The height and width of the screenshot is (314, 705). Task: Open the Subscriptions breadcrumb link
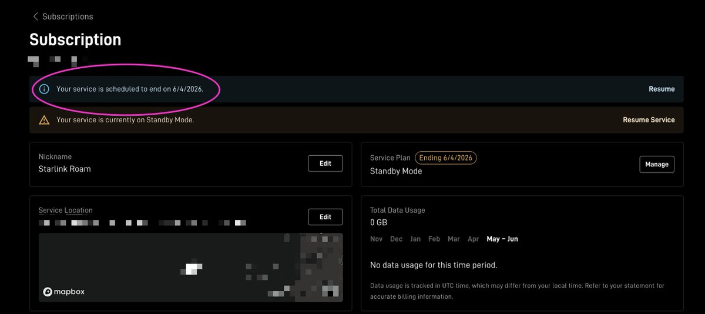point(68,16)
